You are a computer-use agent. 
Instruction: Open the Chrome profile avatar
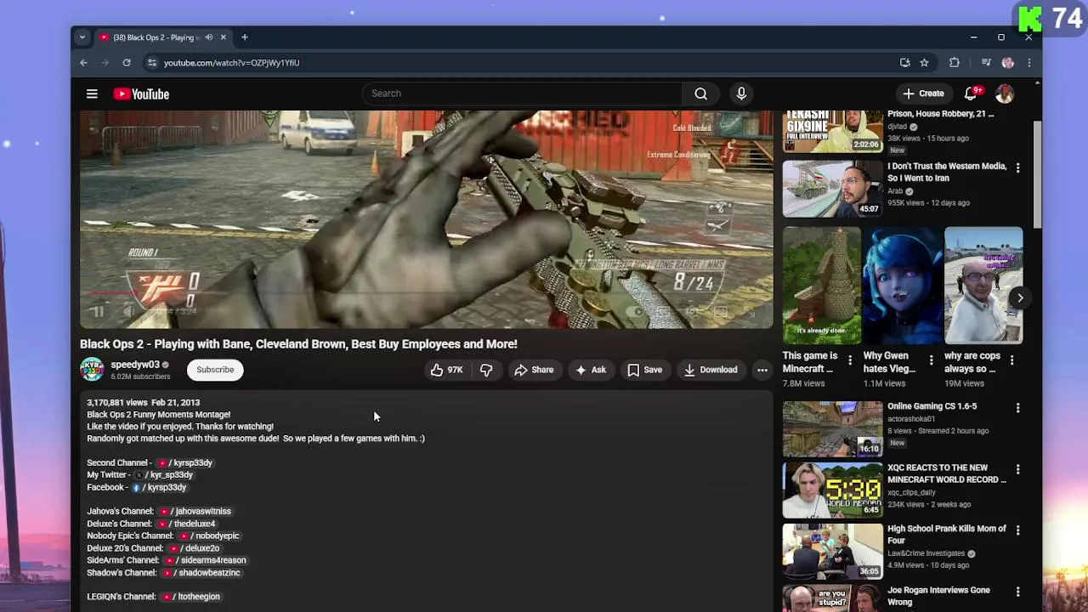[1008, 63]
